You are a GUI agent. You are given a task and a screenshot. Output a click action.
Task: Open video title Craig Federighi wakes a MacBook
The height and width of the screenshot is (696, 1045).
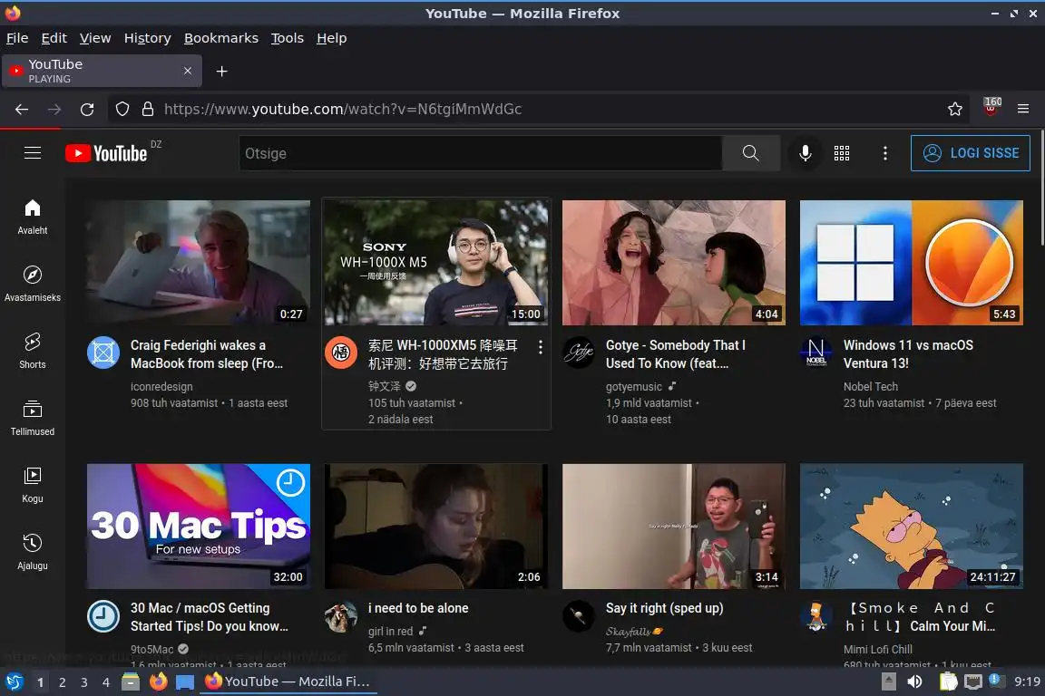click(207, 354)
